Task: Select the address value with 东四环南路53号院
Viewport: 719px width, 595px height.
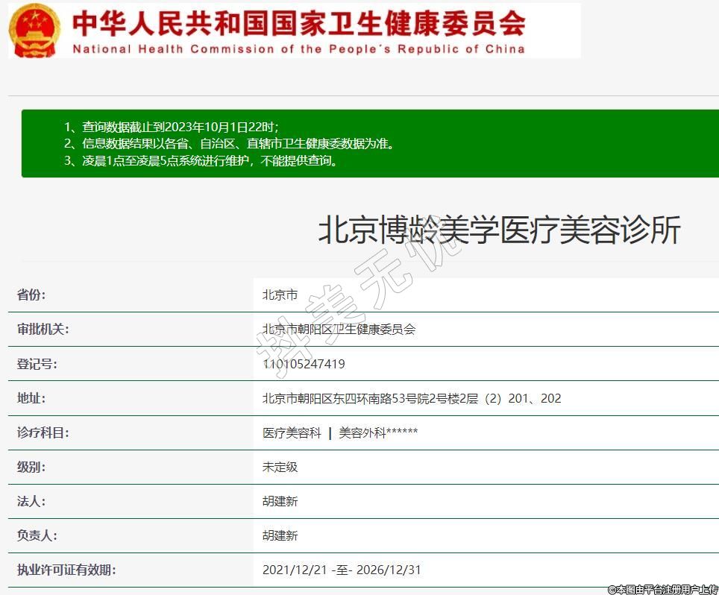Action: click(412, 398)
